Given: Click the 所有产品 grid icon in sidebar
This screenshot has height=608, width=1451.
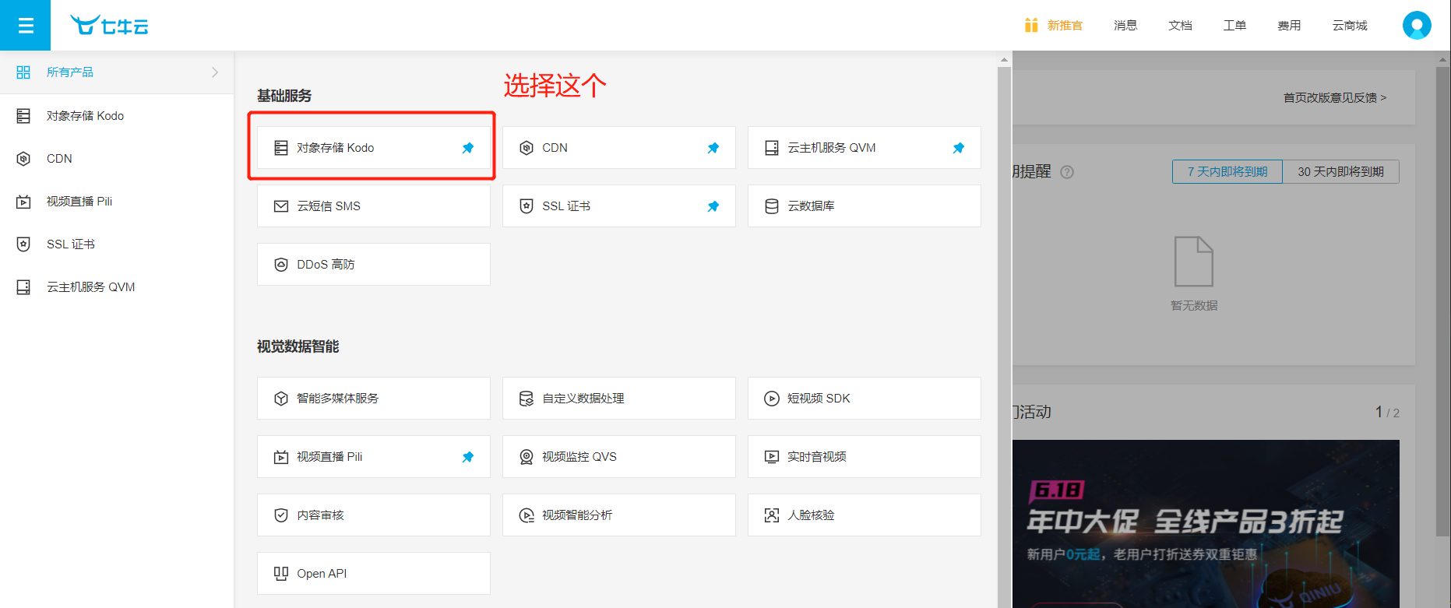Looking at the screenshot, I should 23,72.
